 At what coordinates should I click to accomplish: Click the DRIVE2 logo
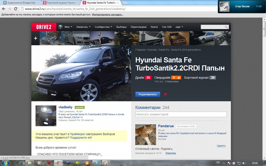[44, 27]
